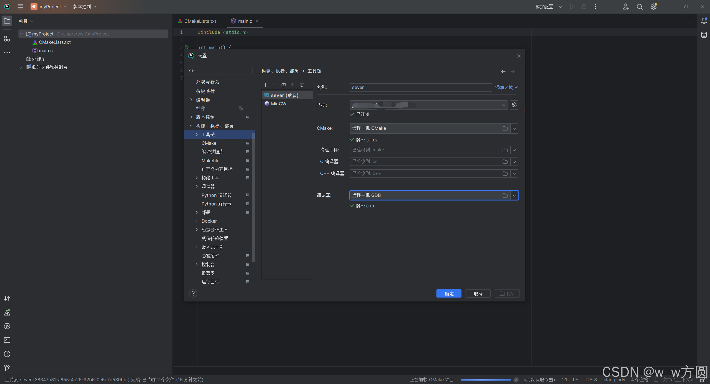Open the credentials dropdown
Image resolution: width=710 pixels, height=384 pixels.
(503, 105)
